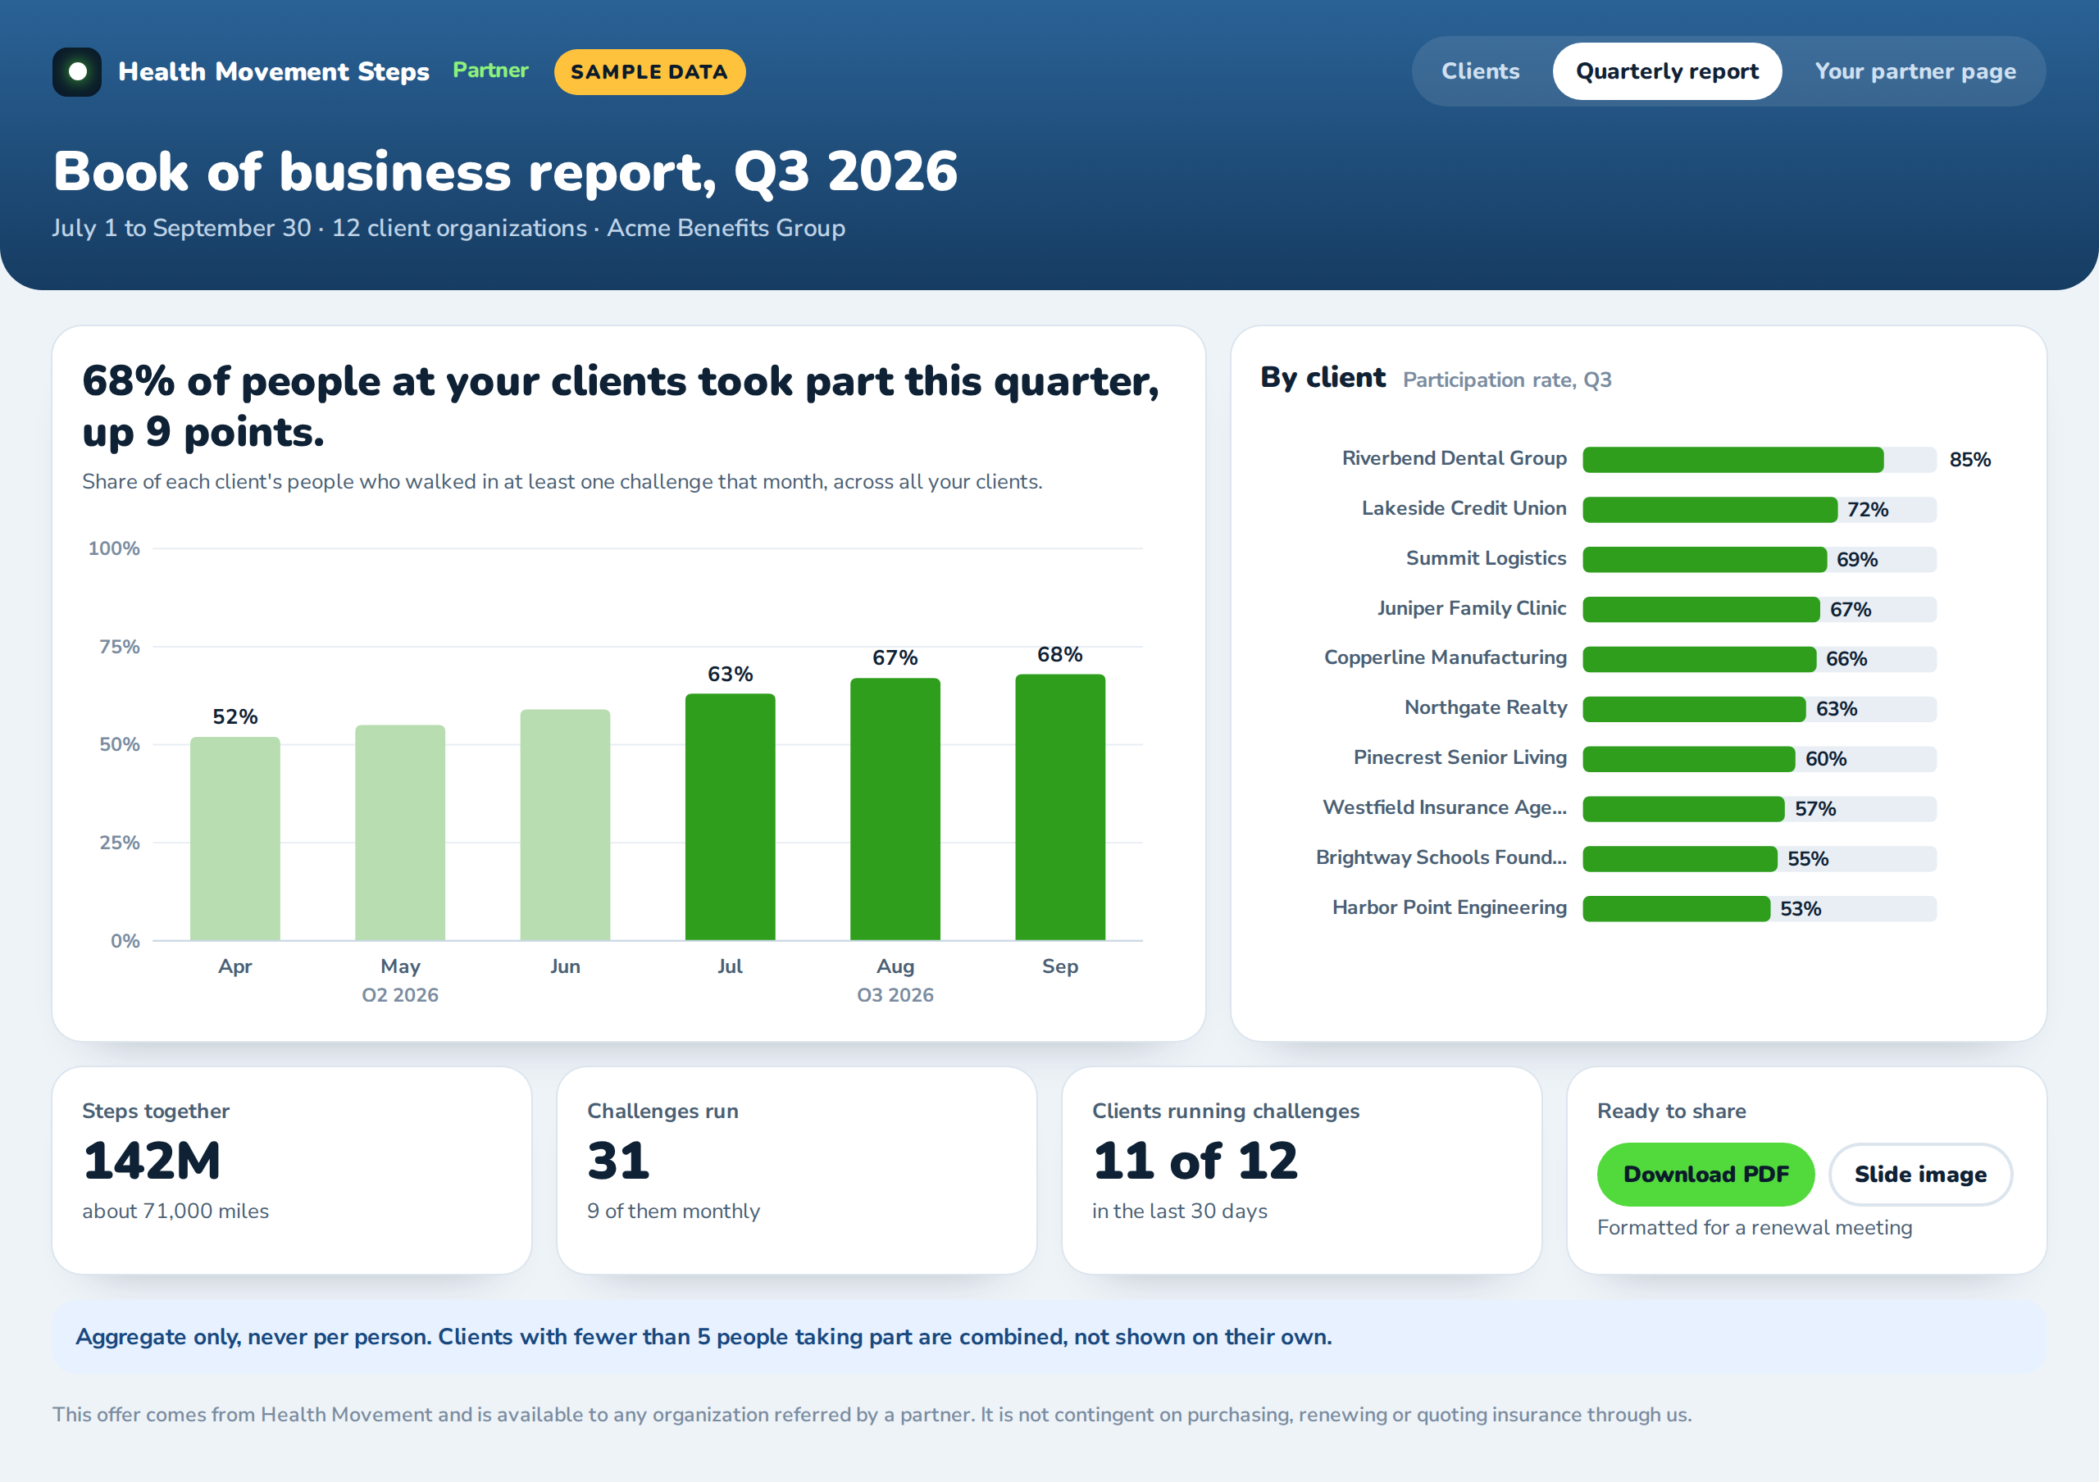The height and width of the screenshot is (1482, 2099).
Task: Go to Your partner page tab
Action: (x=1915, y=71)
